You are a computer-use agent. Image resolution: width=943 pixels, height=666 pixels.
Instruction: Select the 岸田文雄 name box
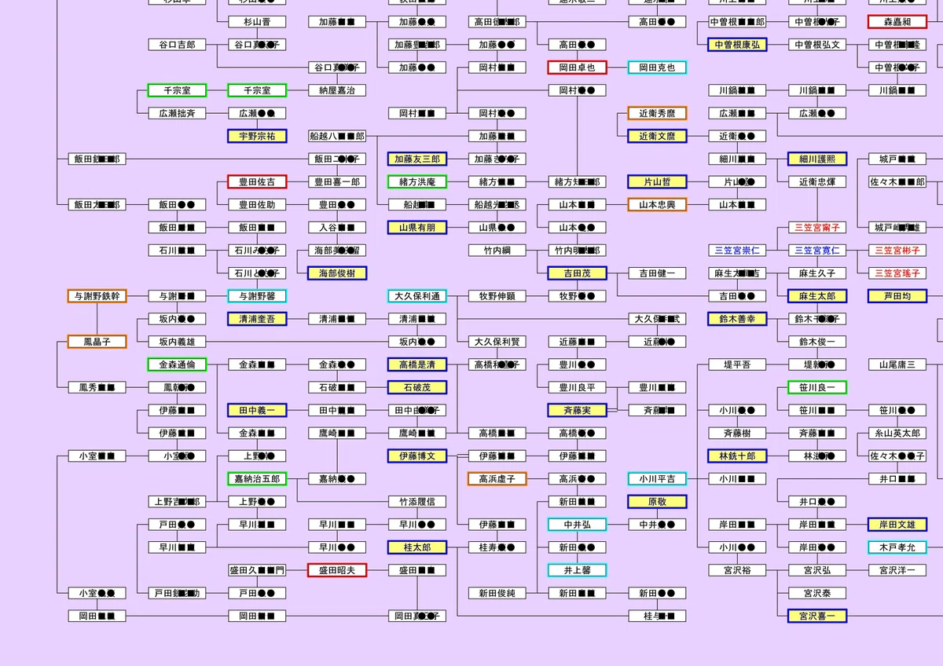pyautogui.click(x=897, y=524)
